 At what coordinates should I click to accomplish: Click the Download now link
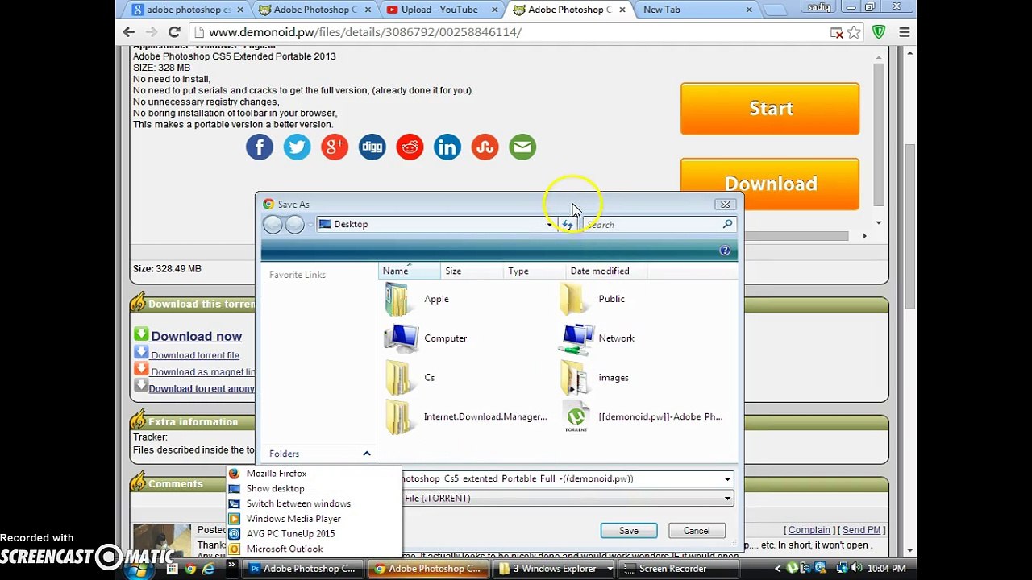196,336
